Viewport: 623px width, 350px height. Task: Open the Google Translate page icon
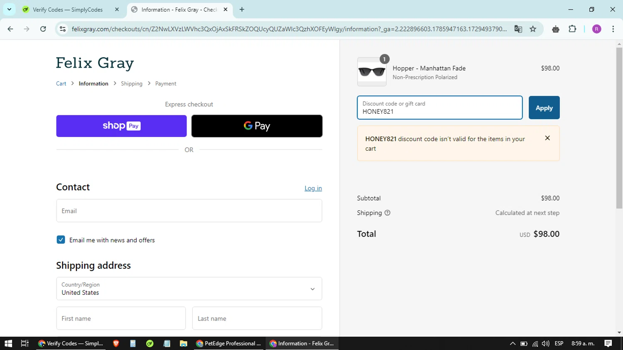[x=518, y=29]
